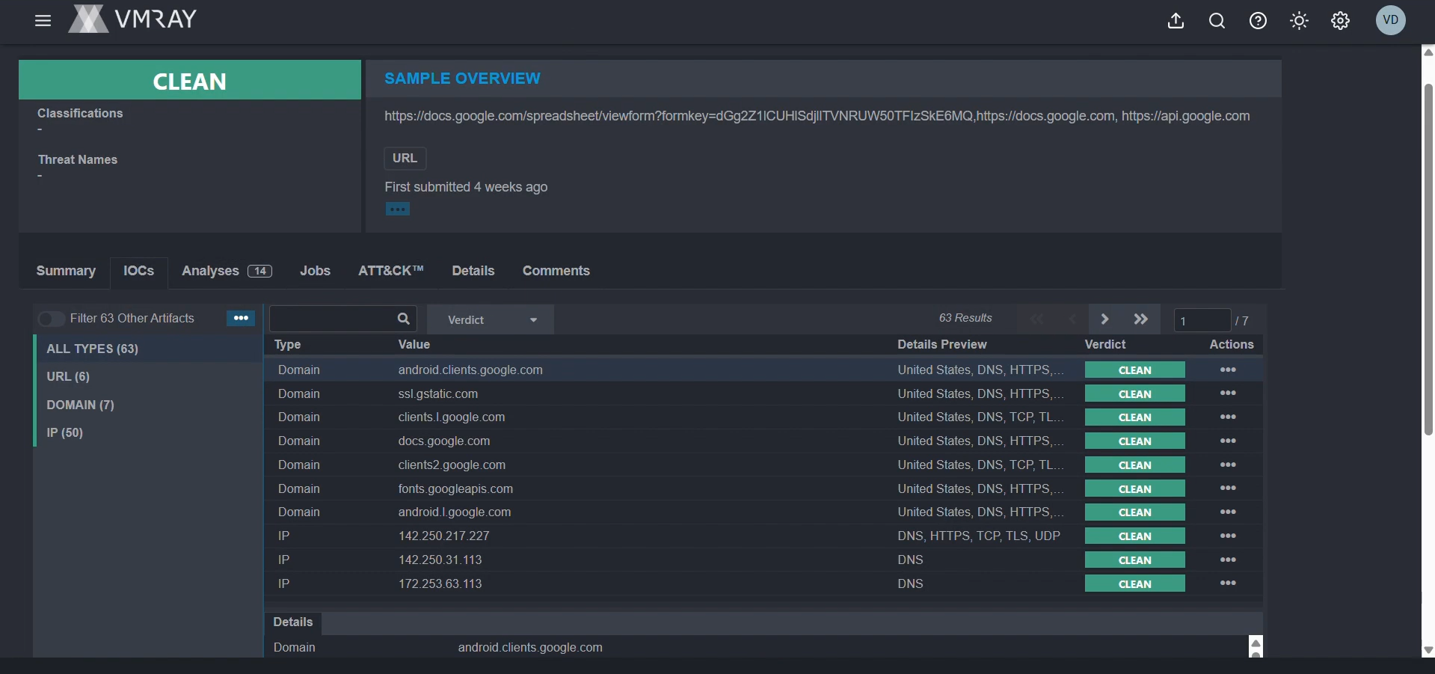The image size is (1435, 674).
Task: Open actions menu for clients2.google.com
Action: coord(1228,465)
